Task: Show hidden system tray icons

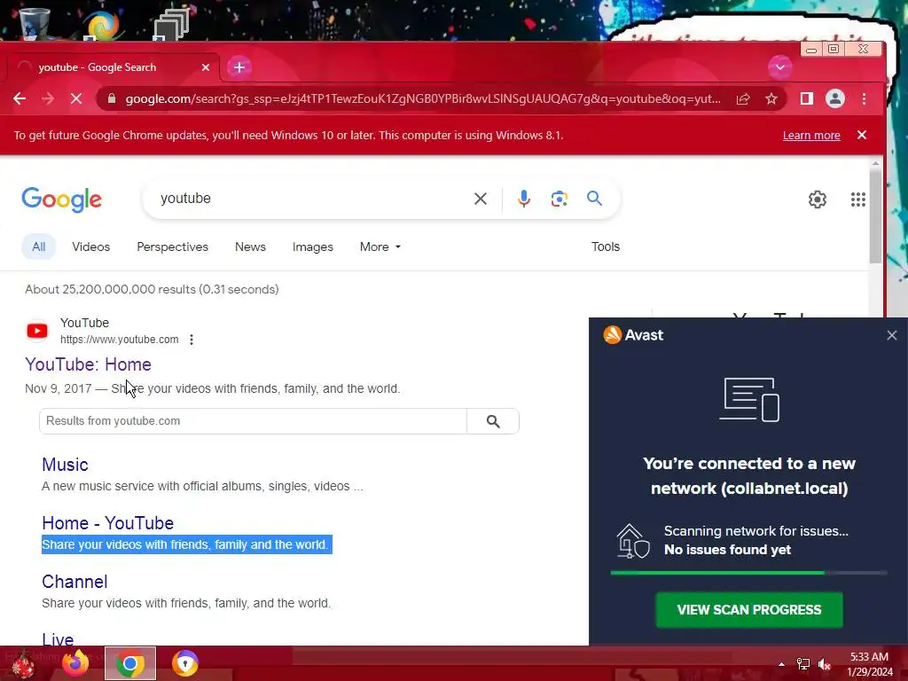Action: coord(781,664)
